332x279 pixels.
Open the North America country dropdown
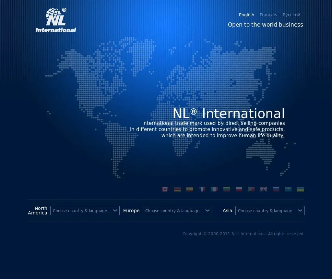pos(85,211)
